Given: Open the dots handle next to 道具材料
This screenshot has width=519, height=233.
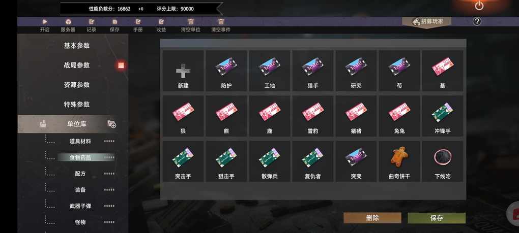Looking at the screenshot, I should (x=109, y=141).
